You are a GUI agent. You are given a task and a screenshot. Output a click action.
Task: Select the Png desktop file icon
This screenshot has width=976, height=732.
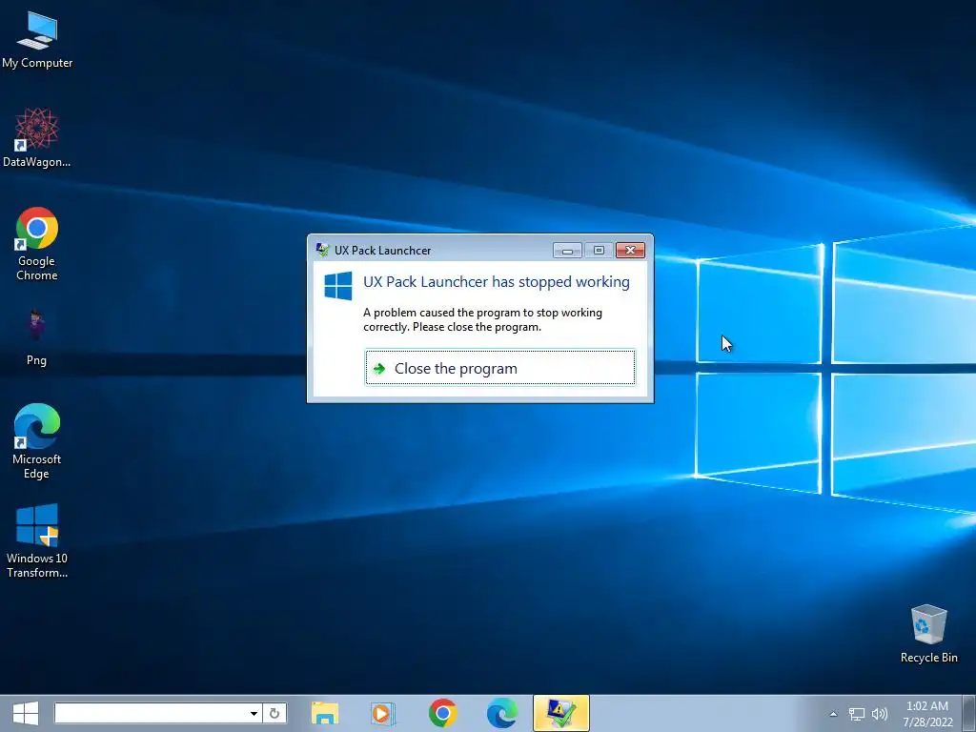pos(36,336)
